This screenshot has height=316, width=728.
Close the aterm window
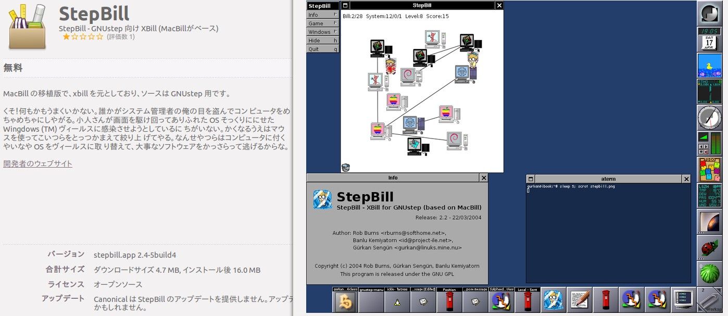point(687,179)
